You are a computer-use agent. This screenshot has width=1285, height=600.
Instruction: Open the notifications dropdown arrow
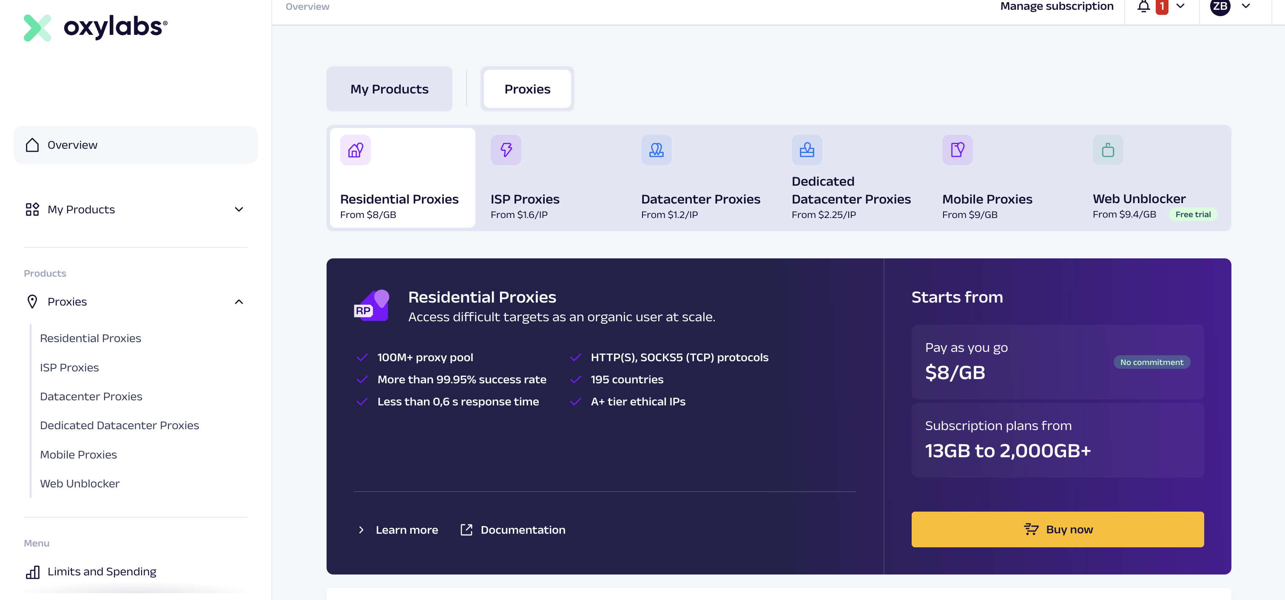click(x=1180, y=6)
